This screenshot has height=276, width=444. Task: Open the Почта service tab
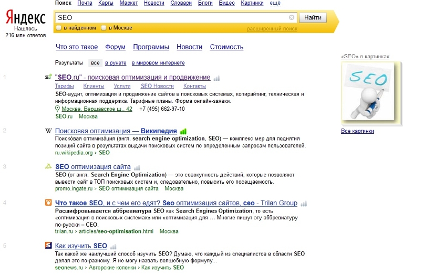pos(85,3)
